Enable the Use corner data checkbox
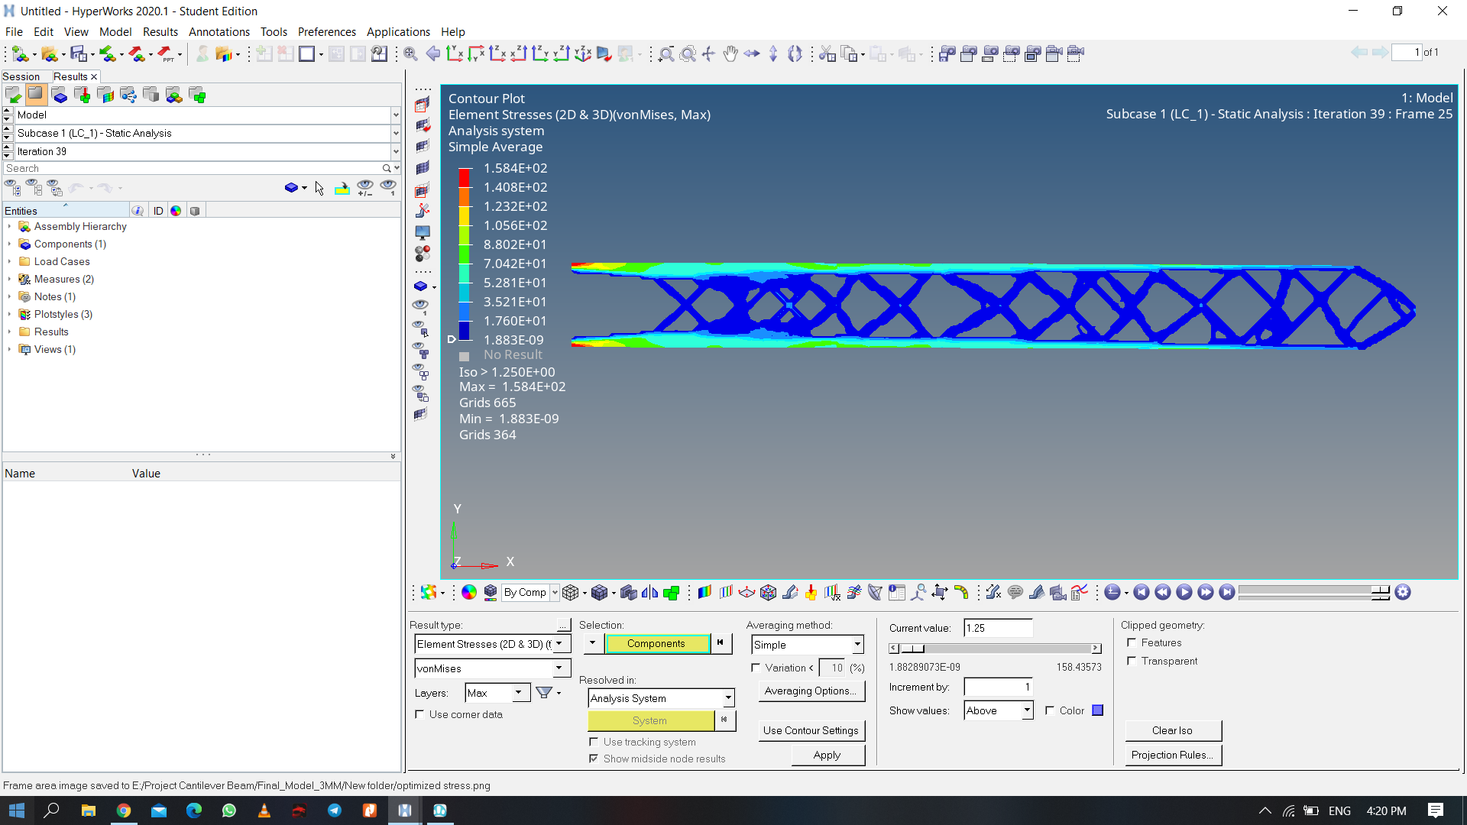 point(420,713)
